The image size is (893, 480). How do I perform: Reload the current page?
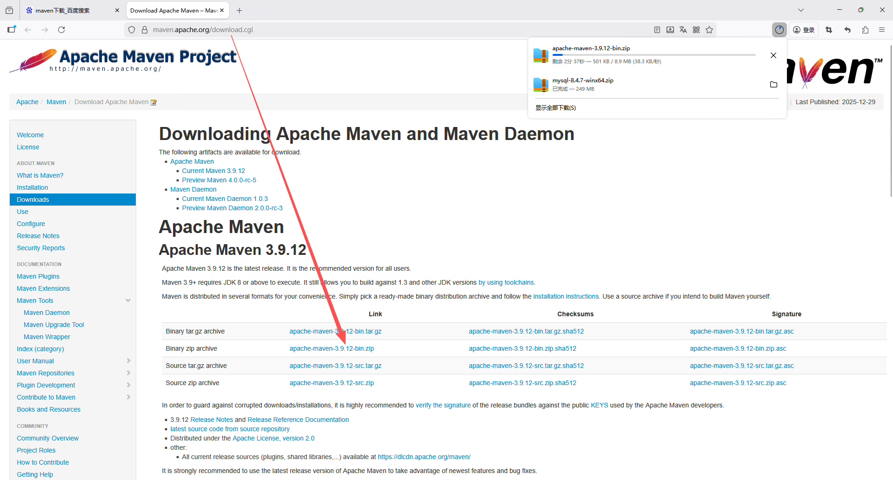61,30
